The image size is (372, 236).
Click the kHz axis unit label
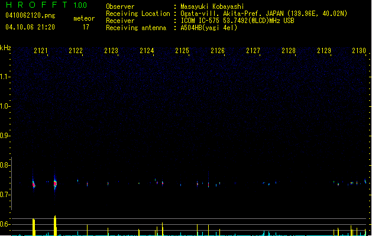(5, 48)
